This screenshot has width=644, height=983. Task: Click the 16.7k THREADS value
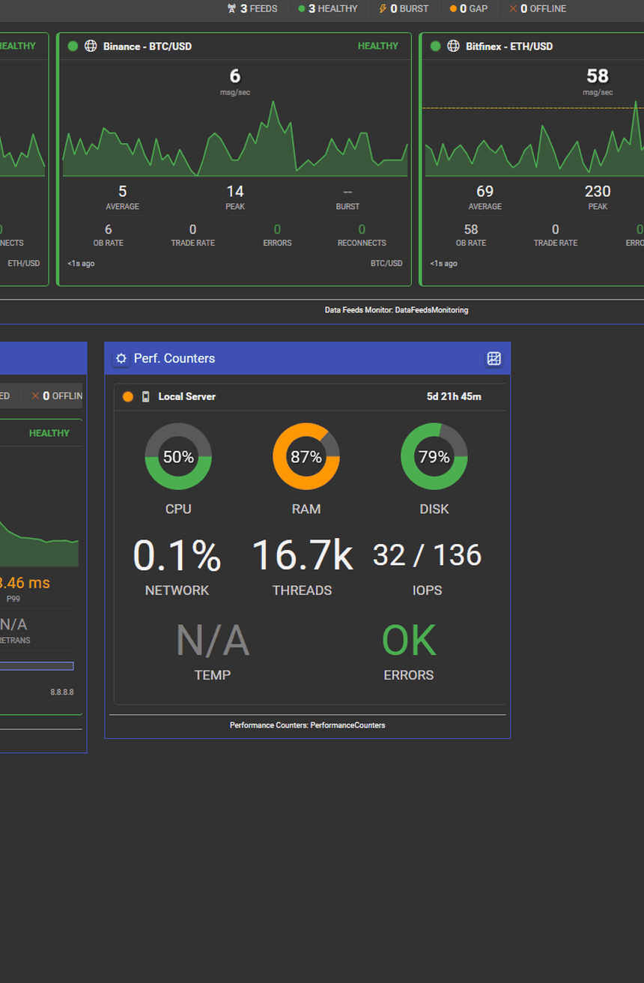click(303, 556)
